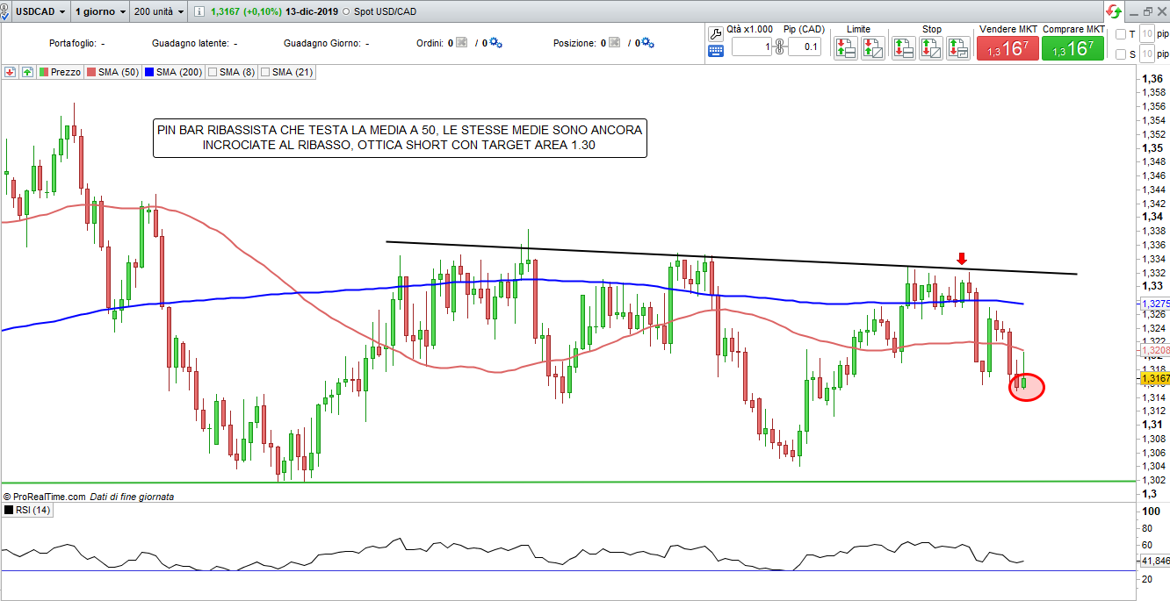Click the chain link between quantity and pip

pyautogui.click(x=779, y=47)
